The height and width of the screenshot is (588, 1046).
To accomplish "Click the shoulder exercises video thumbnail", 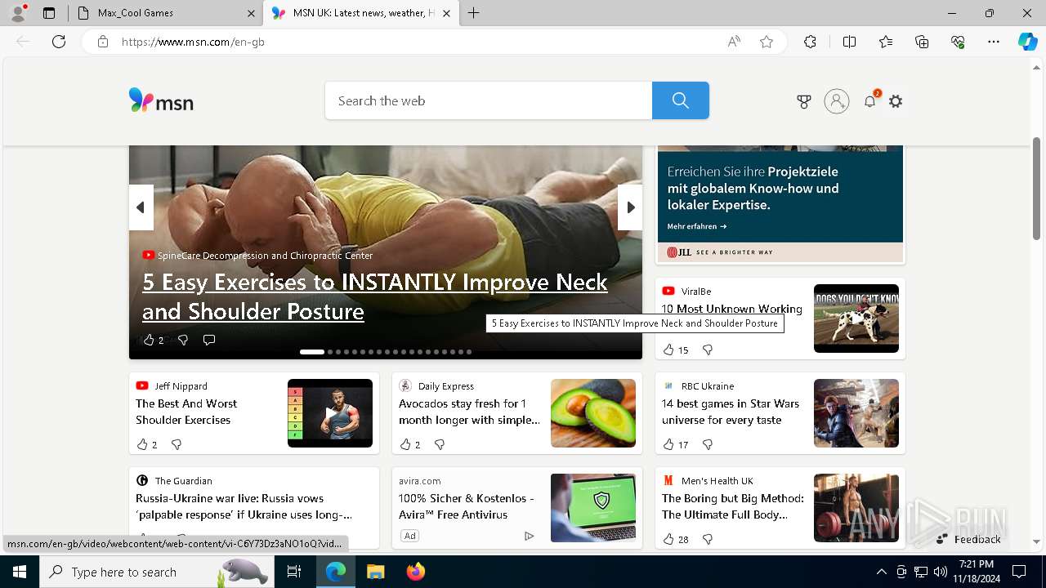I will pos(330,413).
